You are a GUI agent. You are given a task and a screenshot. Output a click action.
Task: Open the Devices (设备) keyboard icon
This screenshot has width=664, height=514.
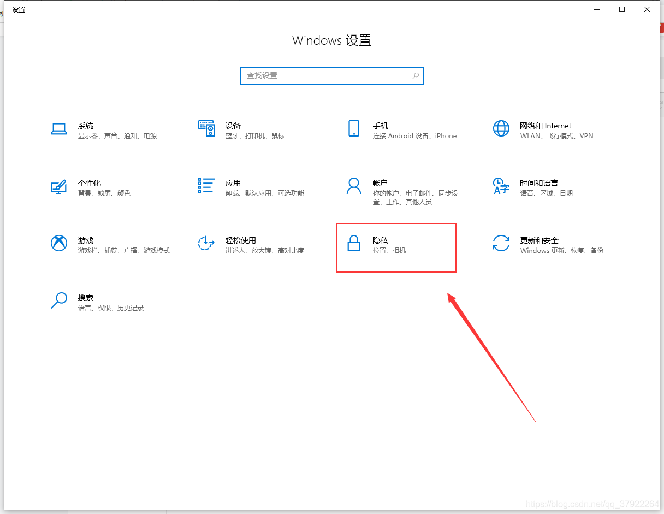(x=206, y=128)
